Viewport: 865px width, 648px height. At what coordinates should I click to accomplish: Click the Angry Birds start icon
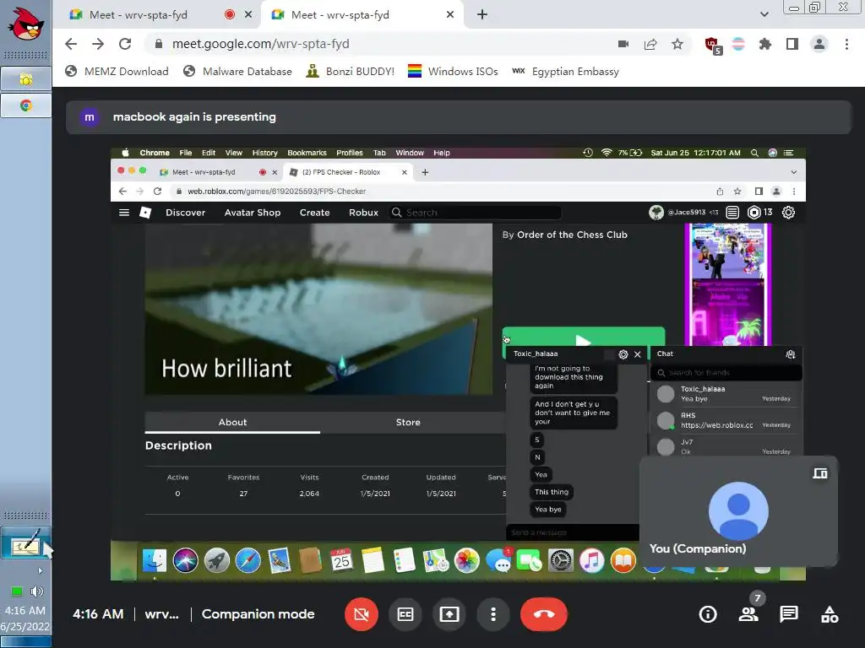pos(25,23)
